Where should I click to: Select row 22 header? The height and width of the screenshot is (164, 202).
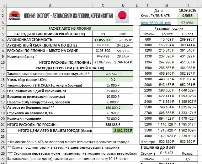[x=3, y=131]
